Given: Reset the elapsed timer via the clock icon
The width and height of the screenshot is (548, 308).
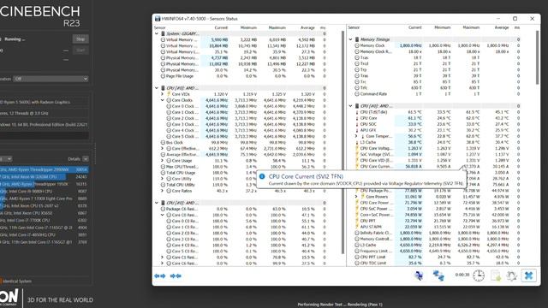Looking at the screenshot, I should 479,275.
